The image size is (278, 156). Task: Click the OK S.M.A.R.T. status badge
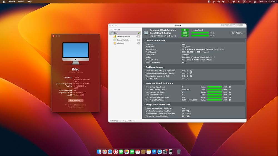click(185, 30)
